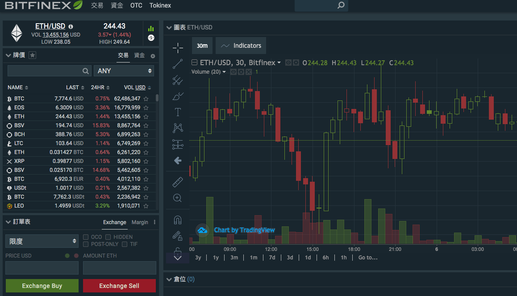
Task: Click the back arrow in chart toolbar
Action: click(178, 161)
